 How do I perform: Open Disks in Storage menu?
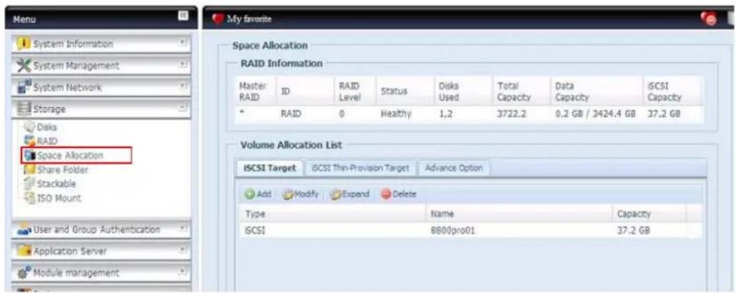pyautogui.click(x=46, y=127)
